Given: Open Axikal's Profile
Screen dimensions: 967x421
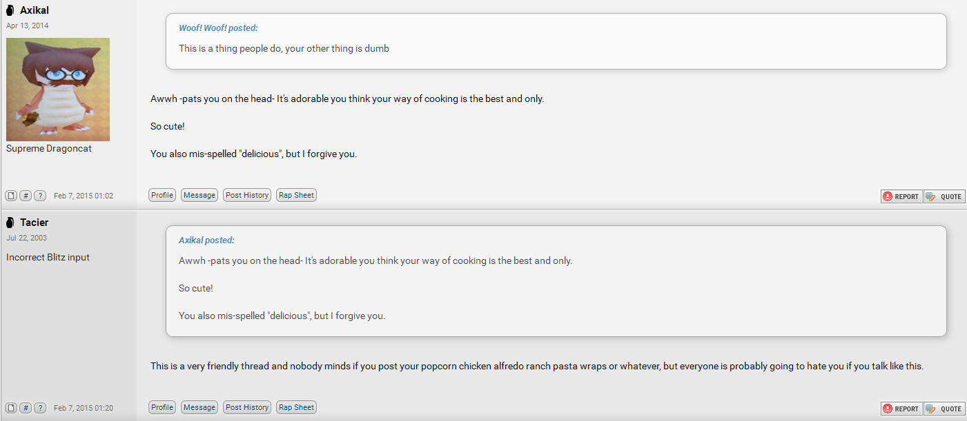Looking at the screenshot, I should (162, 195).
